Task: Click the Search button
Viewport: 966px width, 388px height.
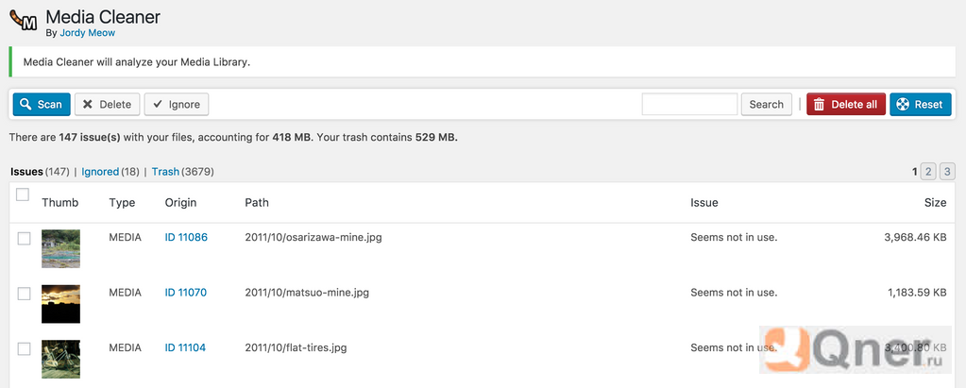Action: point(767,105)
